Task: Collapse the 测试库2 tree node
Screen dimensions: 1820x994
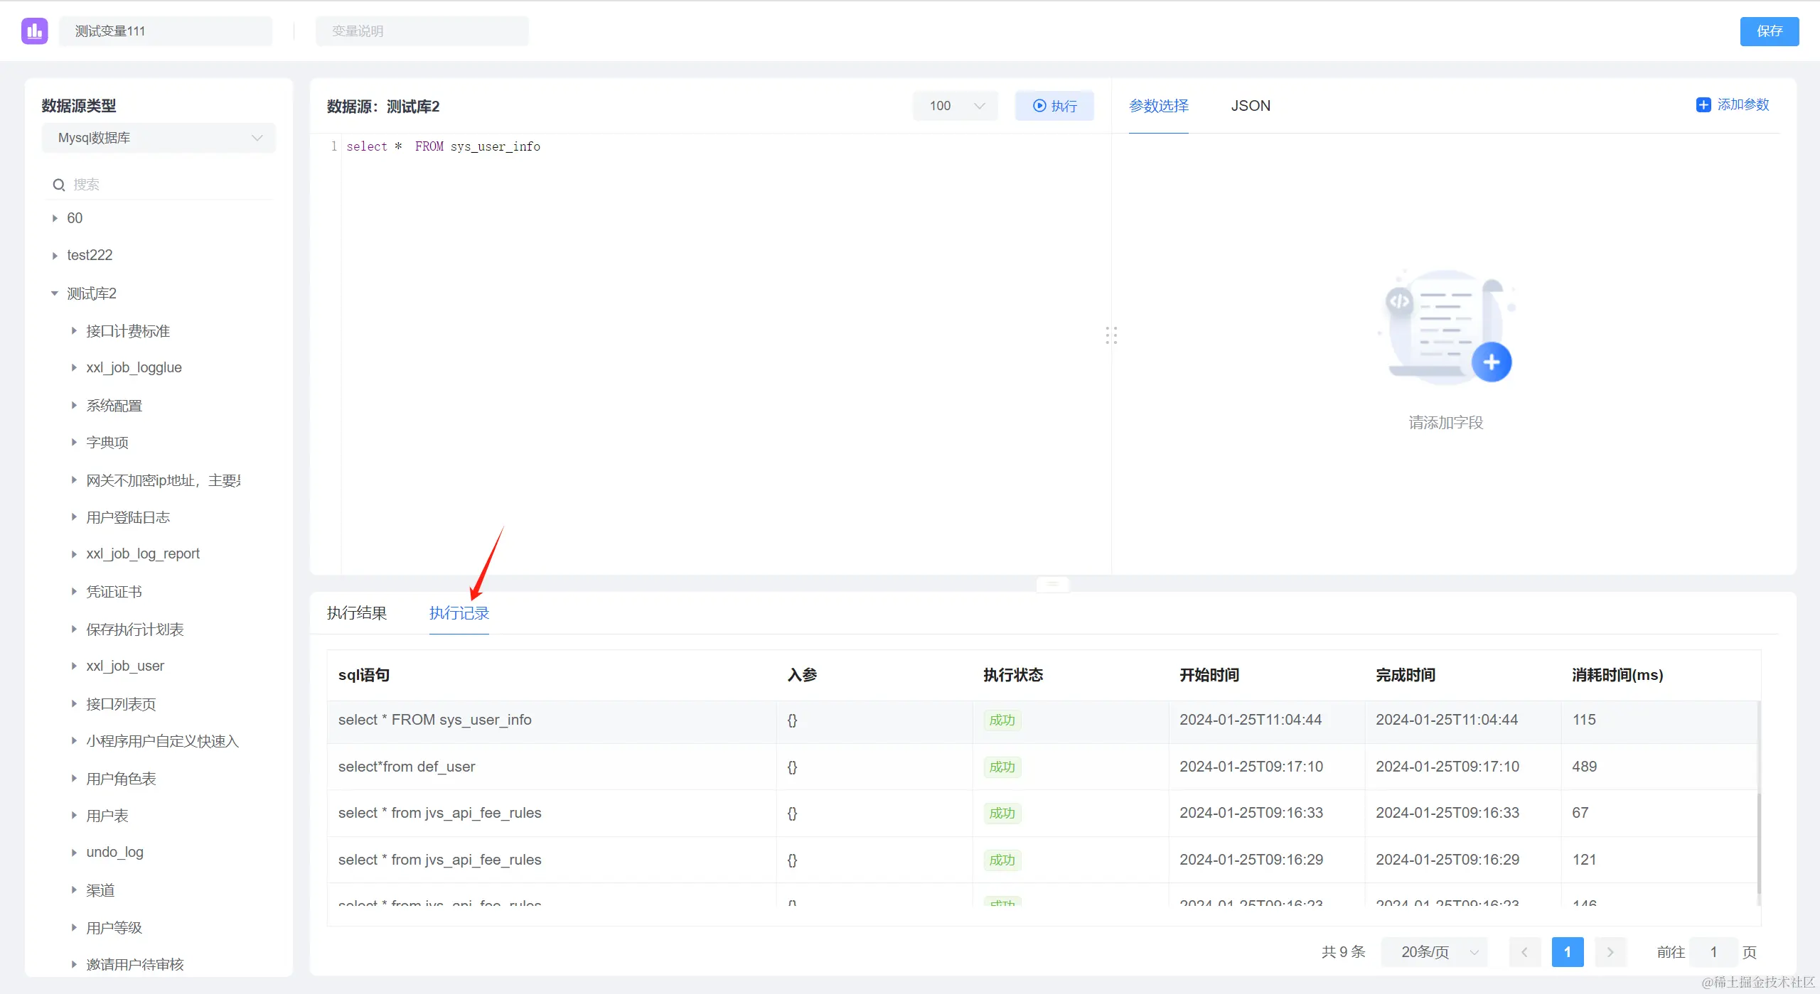Action: (55, 293)
